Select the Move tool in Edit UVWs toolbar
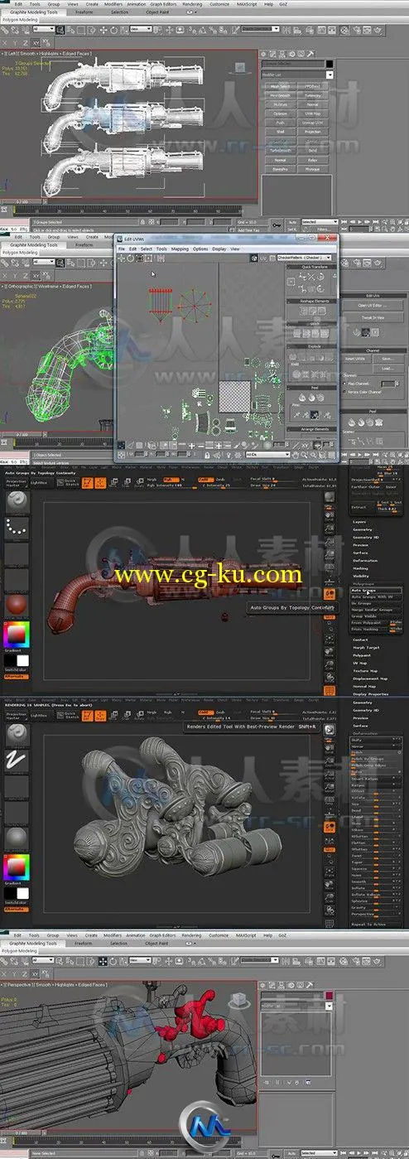 122,258
